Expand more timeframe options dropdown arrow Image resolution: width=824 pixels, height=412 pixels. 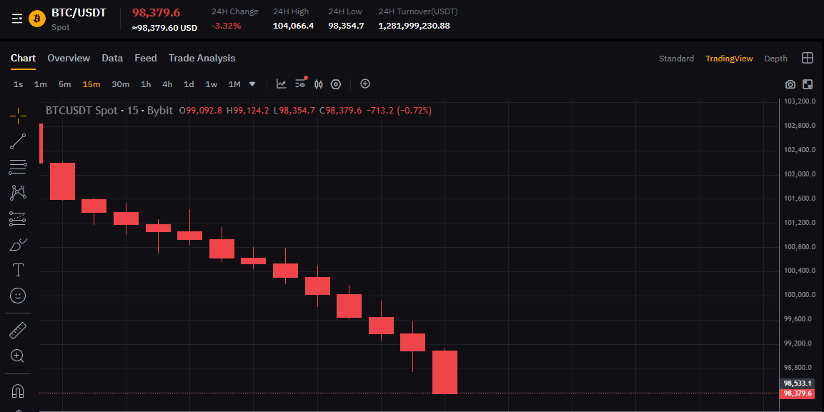point(252,84)
